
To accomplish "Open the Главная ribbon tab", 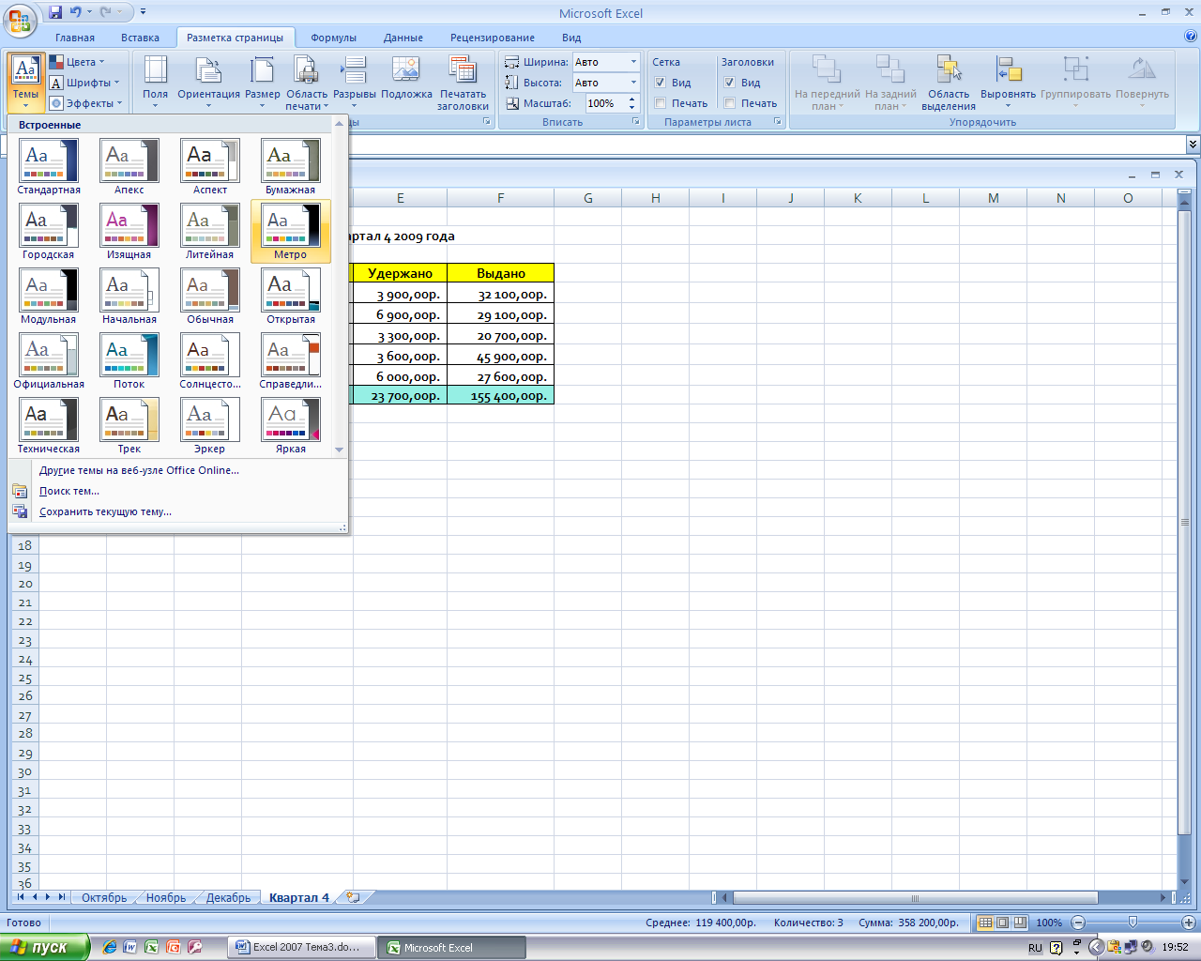I will coord(75,38).
